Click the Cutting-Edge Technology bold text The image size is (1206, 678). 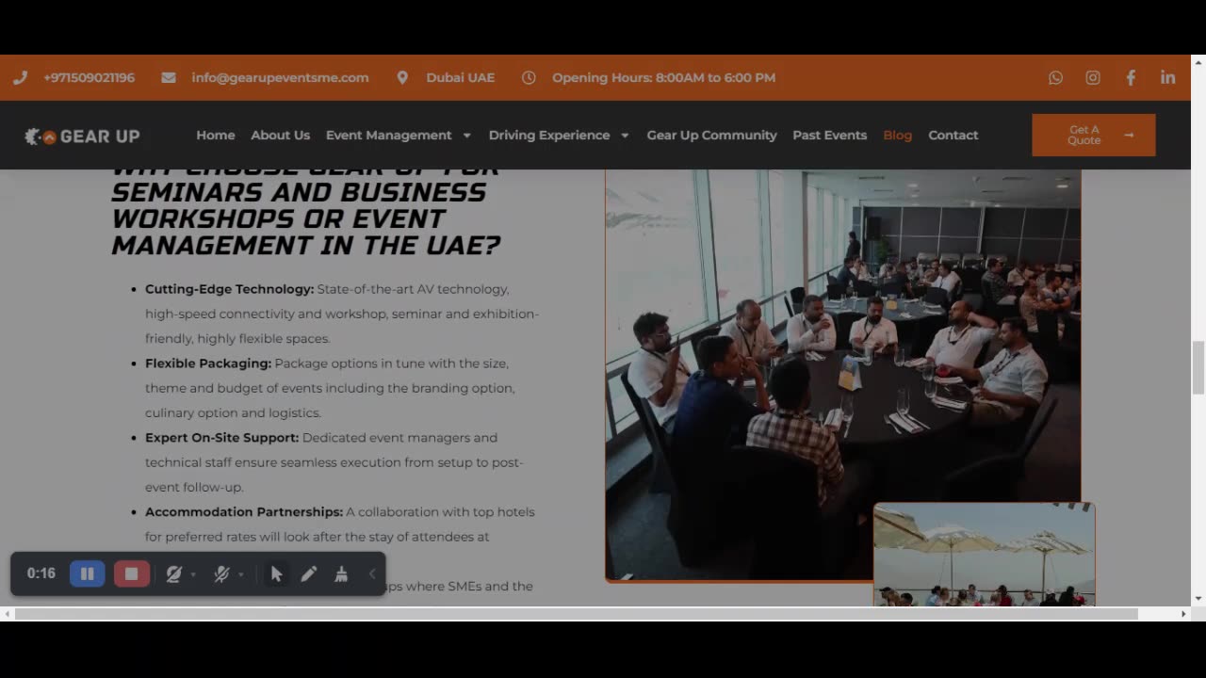click(x=229, y=289)
